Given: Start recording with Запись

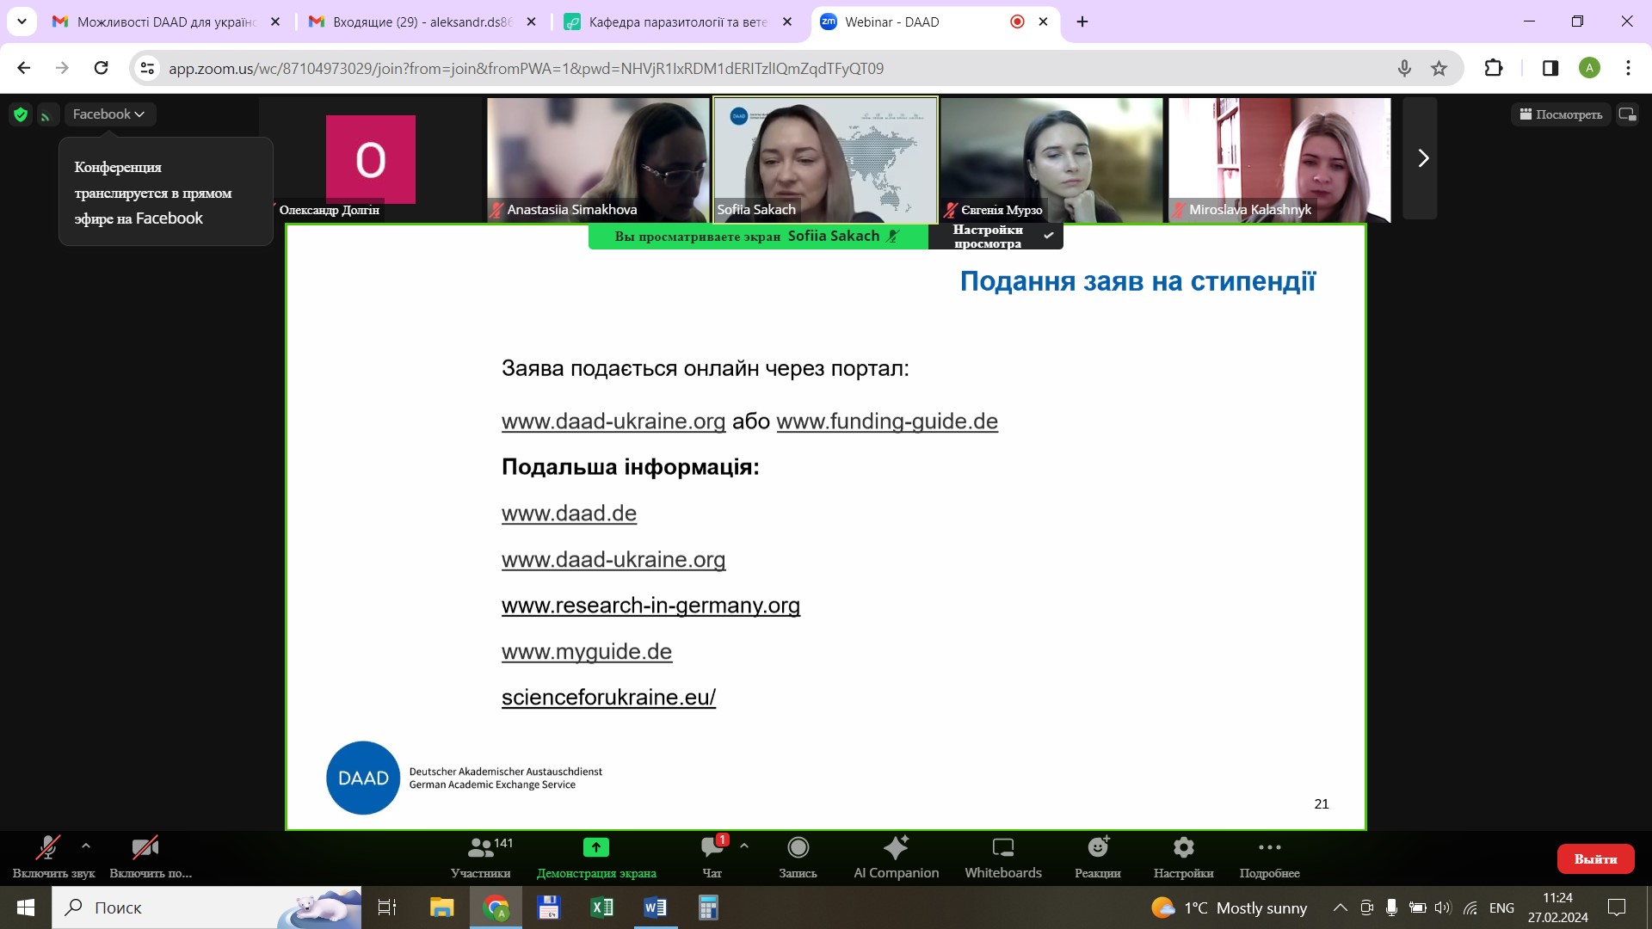Looking at the screenshot, I should pyautogui.click(x=798, y=857).
